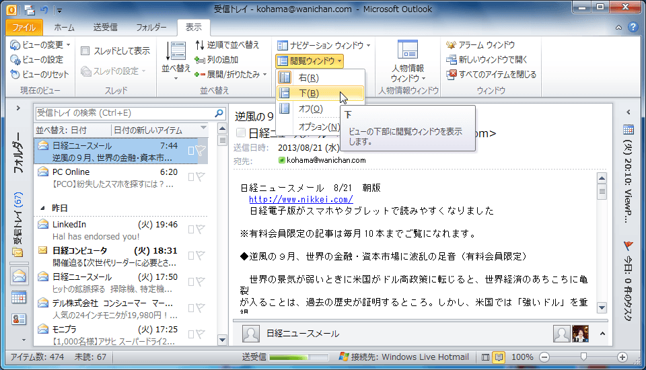This screenshot has height=370, width=646.
Task: Open quick access toolbar customize dropdown
Action: [59, 10]
